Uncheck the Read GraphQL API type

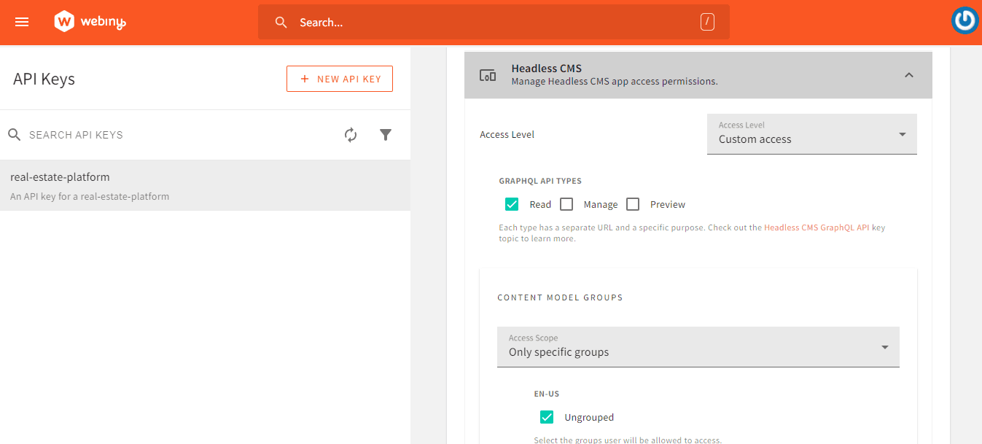512,204
